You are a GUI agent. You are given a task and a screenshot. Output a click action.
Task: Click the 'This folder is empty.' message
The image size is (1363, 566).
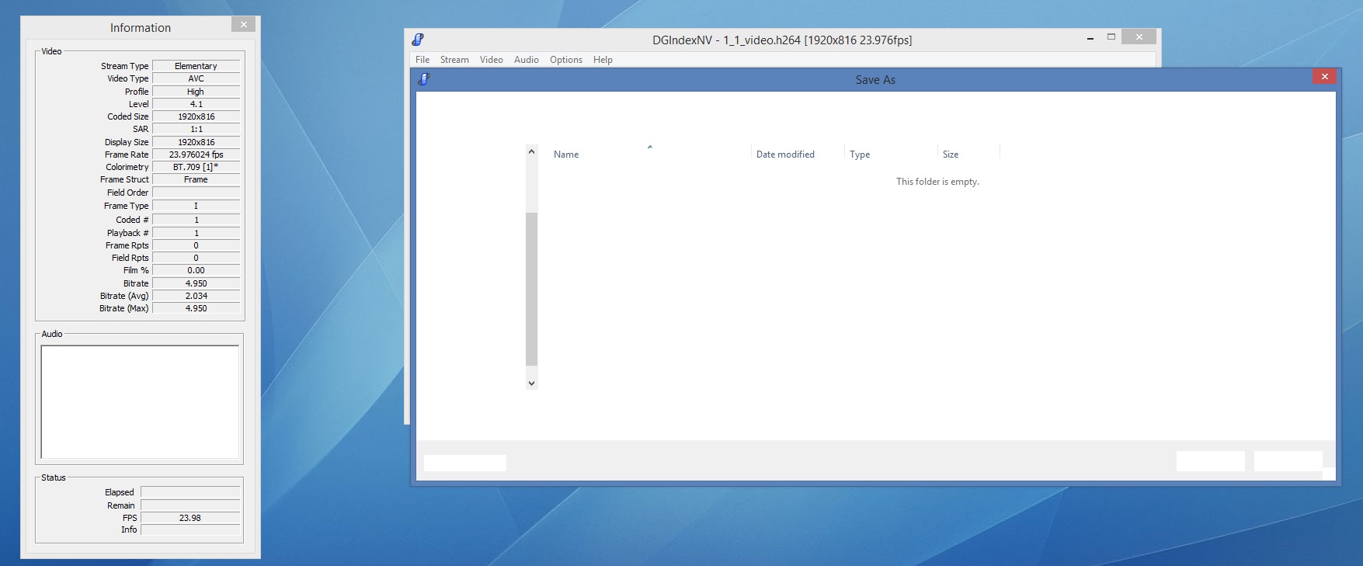(937, 182)
